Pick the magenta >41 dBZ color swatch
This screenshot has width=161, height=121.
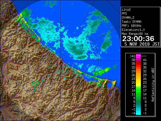tap(138, 56)
